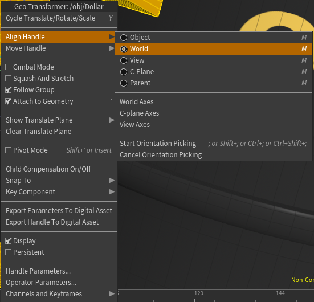314x302 pixels.
Task: Click timeline frame marker 120
Action: click(199, 293)
